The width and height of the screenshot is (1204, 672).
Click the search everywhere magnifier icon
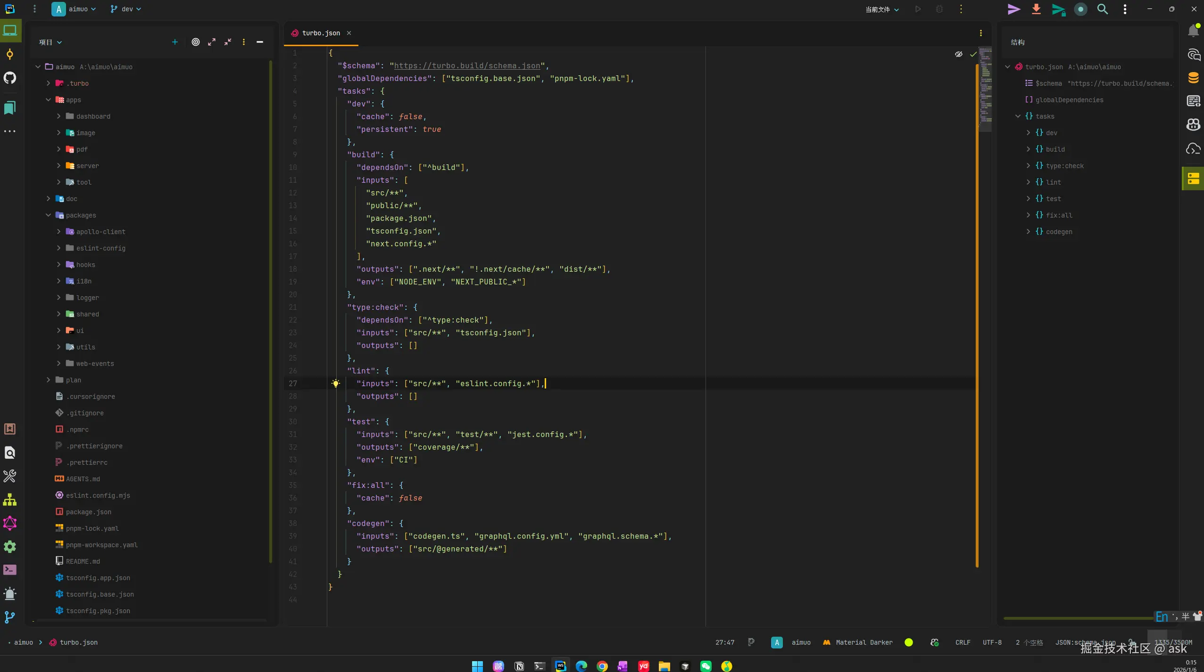(1102, 9)
